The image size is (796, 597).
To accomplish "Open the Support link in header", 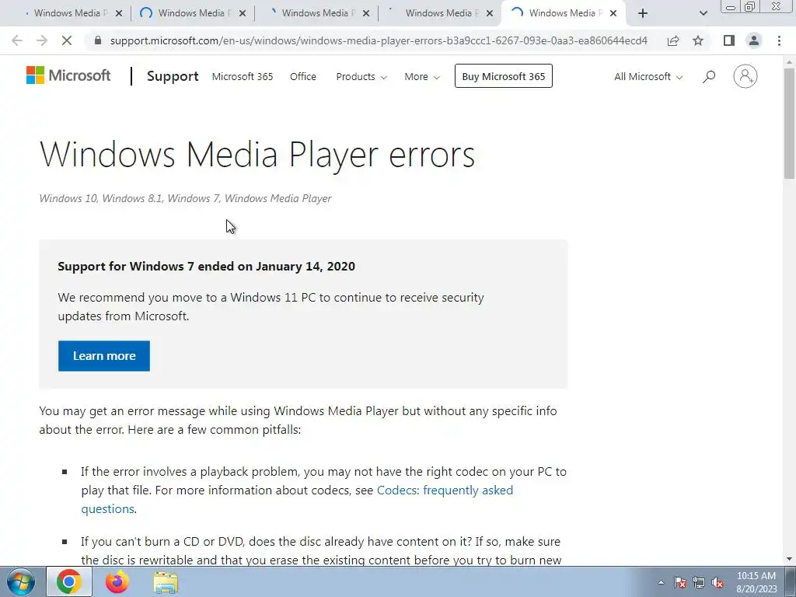I will click(173, 76).
